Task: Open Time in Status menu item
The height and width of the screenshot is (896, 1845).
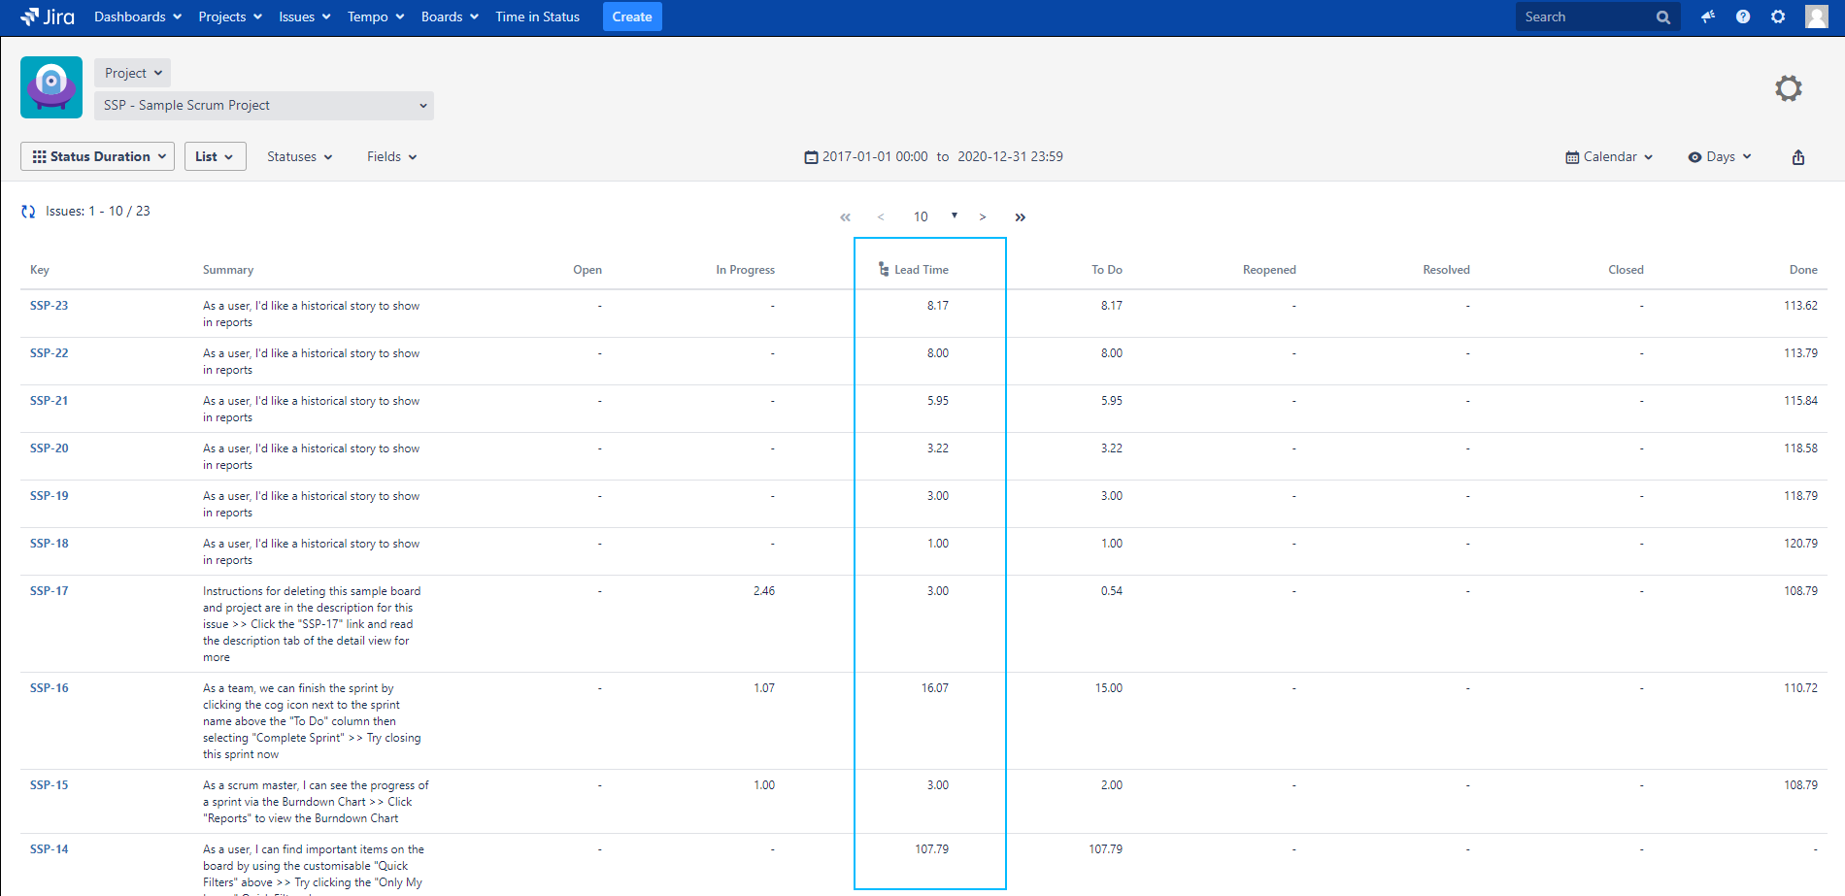Action: pos(537,17)
